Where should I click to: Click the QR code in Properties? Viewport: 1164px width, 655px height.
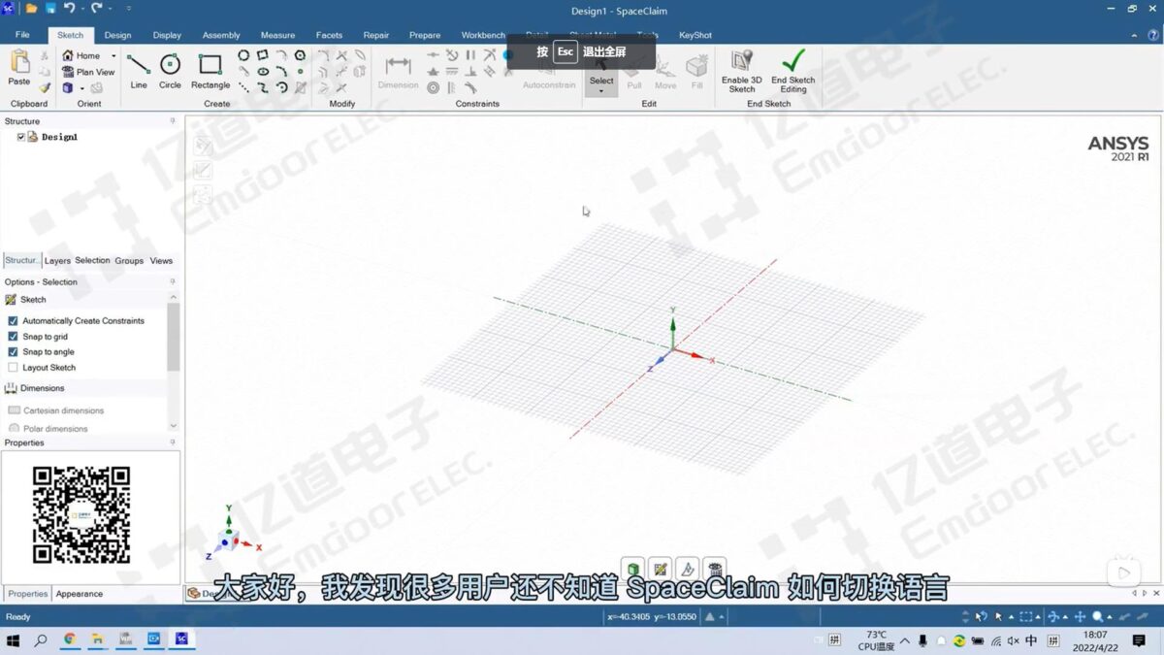pyautogui.click(x=82, y=514)
